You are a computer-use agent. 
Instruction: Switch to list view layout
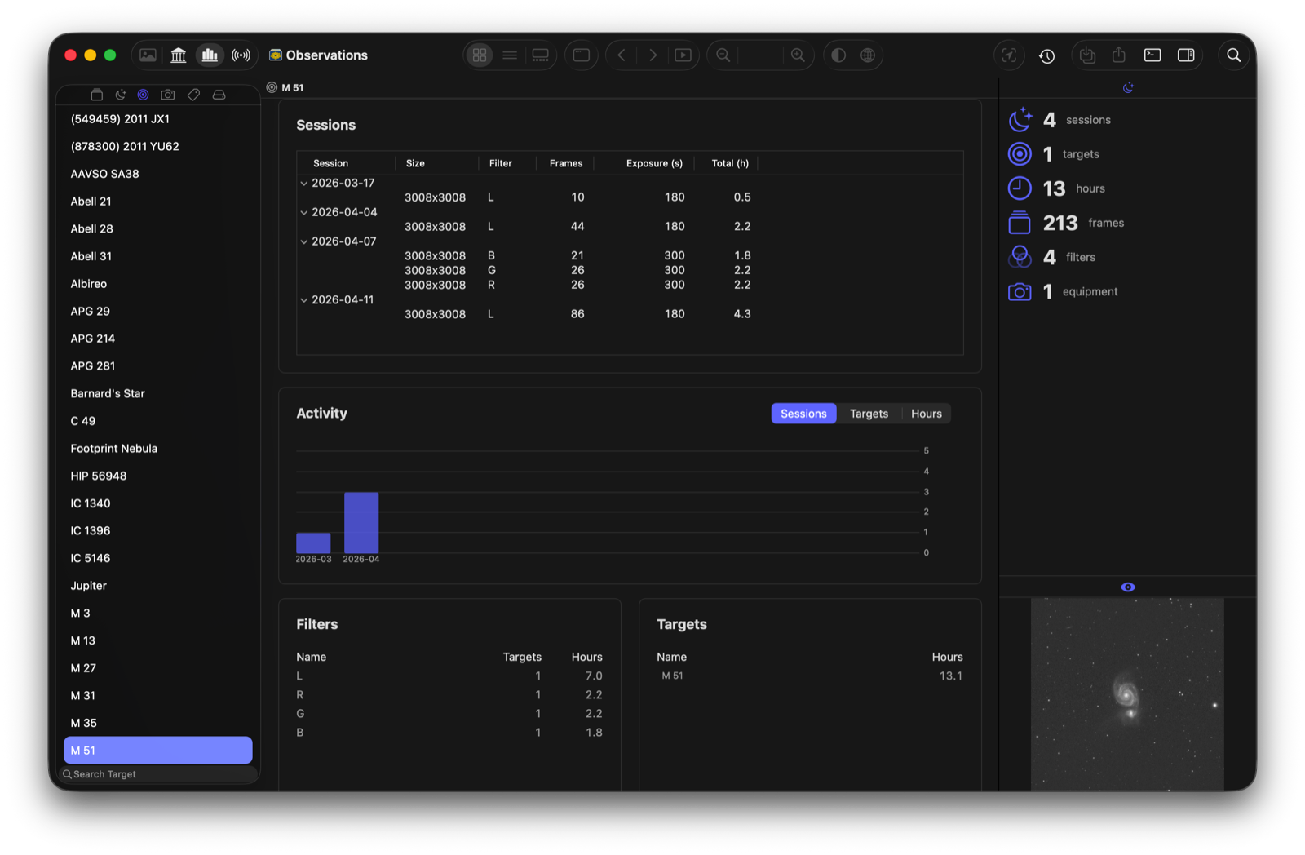[x=510, y=55]
